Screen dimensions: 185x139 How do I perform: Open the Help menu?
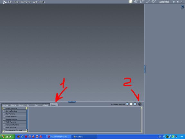(x=42, y=2)
